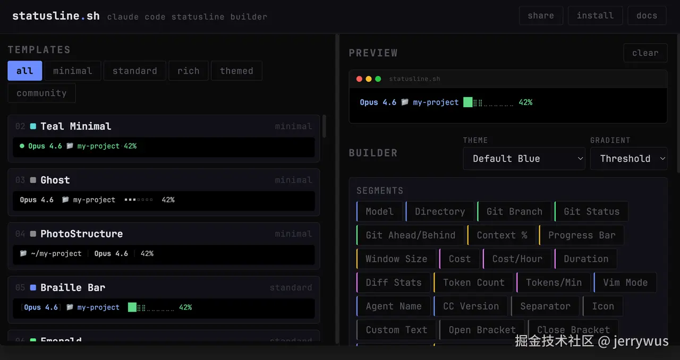Click the install button
The width and height of the screenshot is (680, 360).
(595, 15)
